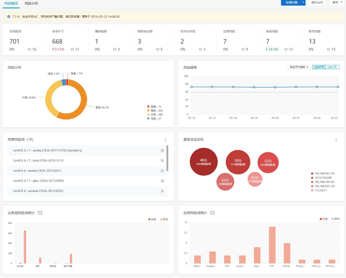Open the 更多 dropdown menu

click(337, 2)
